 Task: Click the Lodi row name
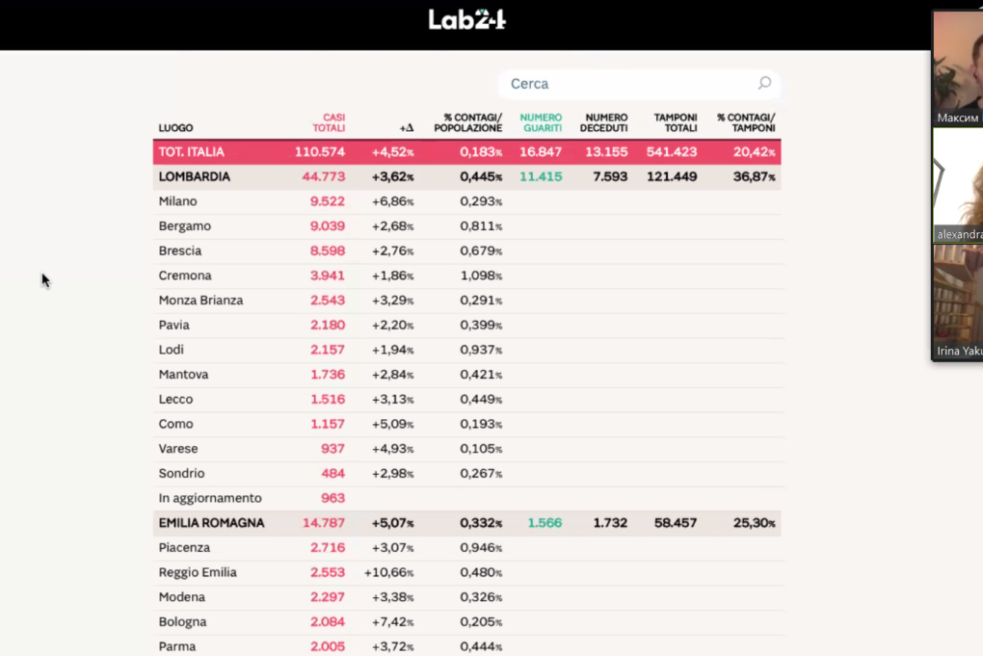tap(172, 350)
